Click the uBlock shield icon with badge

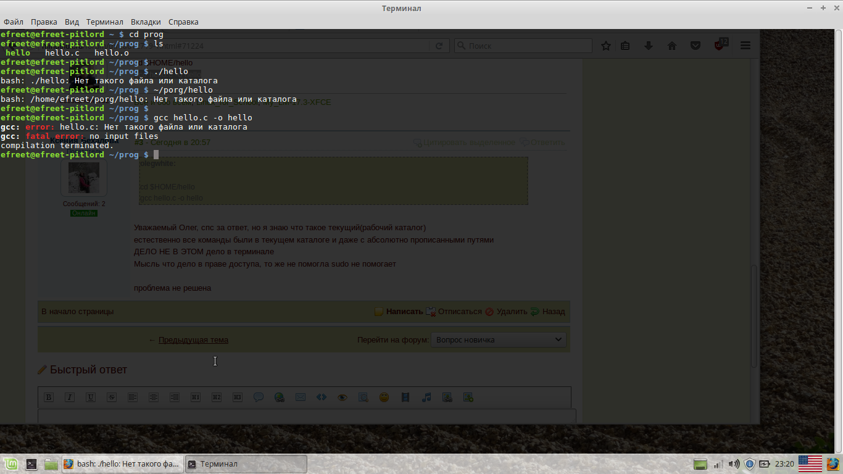point(720,46)
